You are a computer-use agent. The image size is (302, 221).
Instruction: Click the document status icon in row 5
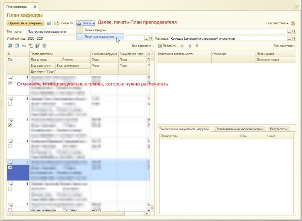(10, 162)
